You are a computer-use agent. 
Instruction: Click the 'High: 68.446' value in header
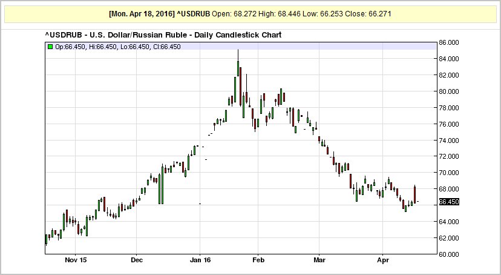tap(280, 14)
